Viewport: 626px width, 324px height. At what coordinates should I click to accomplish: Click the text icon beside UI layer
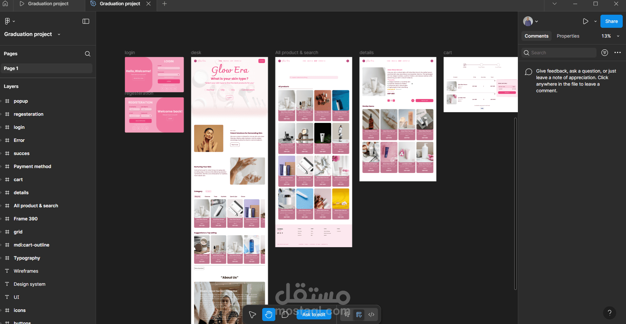click(x=7, y=297)
